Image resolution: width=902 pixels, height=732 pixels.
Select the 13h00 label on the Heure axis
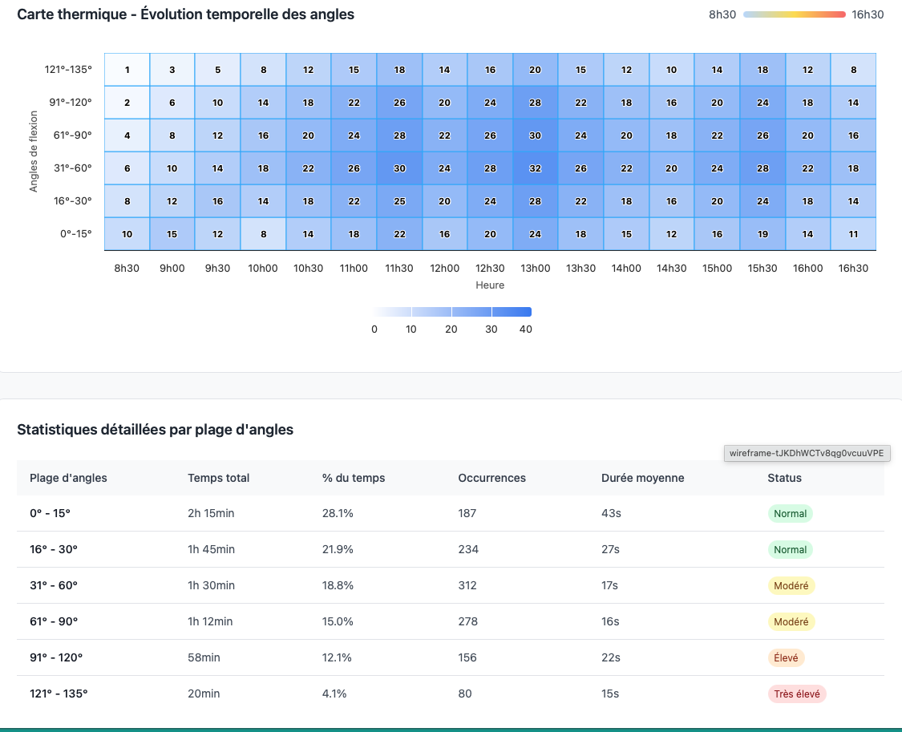tap(535, 268)
